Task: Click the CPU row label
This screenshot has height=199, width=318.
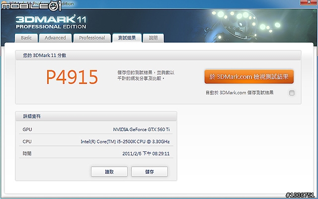Action: [27, 141]
